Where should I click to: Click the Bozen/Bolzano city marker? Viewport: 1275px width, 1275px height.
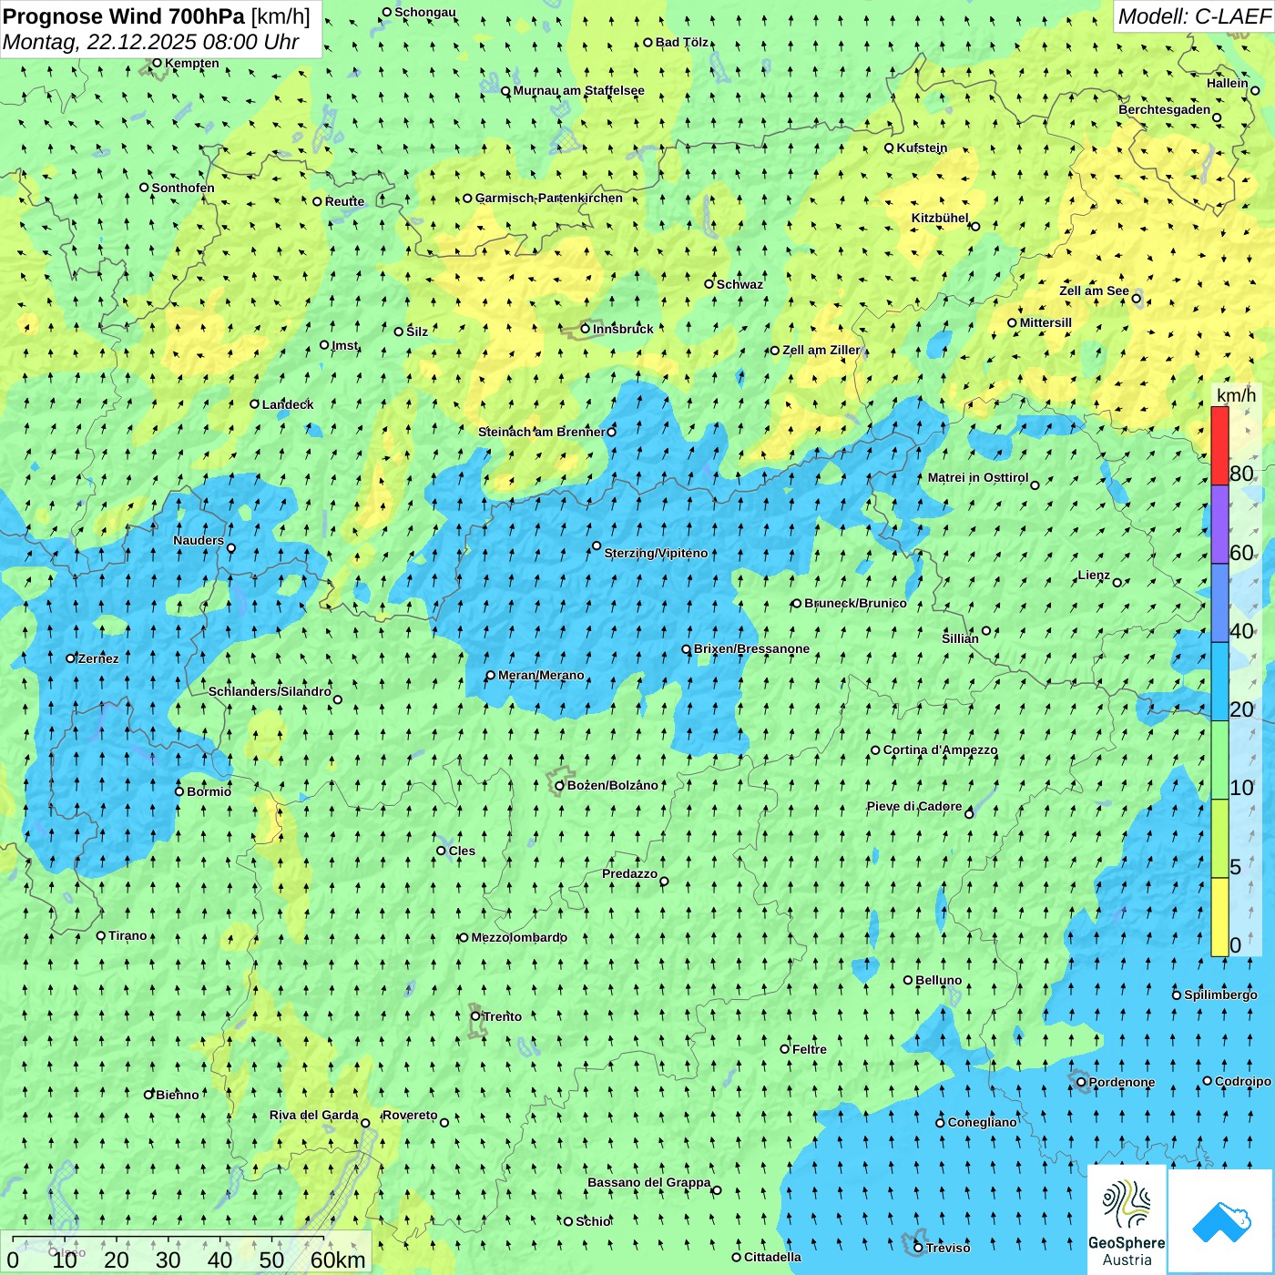[560, 786]
